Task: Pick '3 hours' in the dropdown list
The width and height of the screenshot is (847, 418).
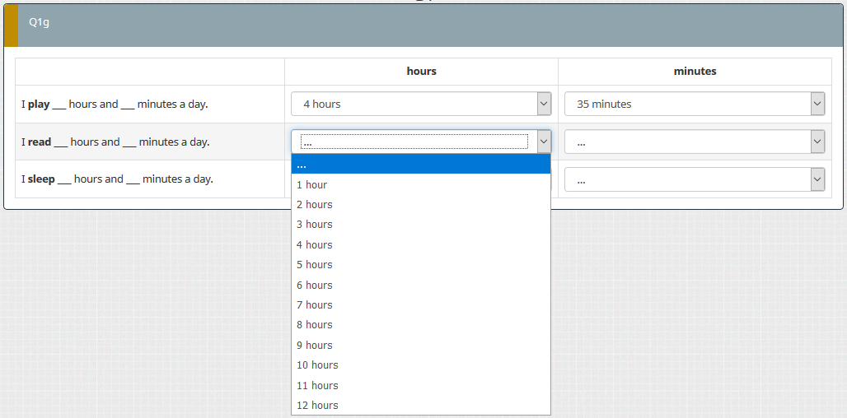Action: tap(420, 225)
